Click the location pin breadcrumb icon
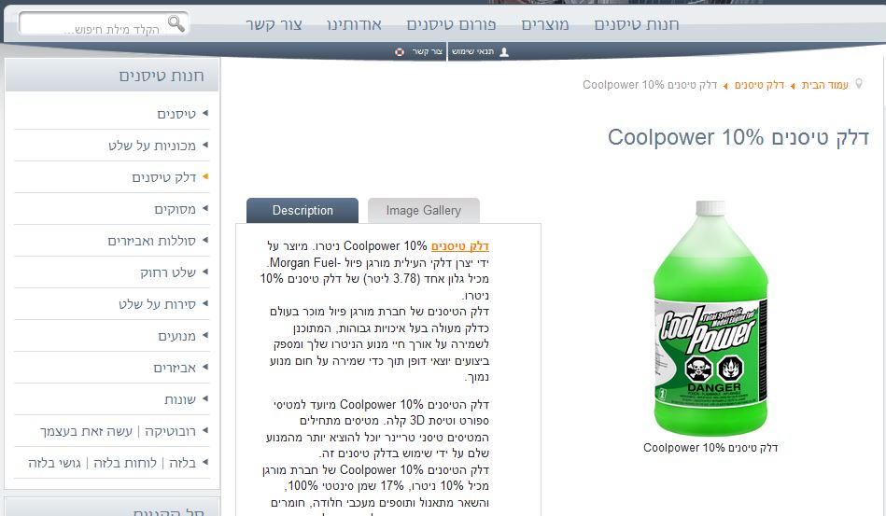This screenshot has width=886, height=516. (859, 84)
